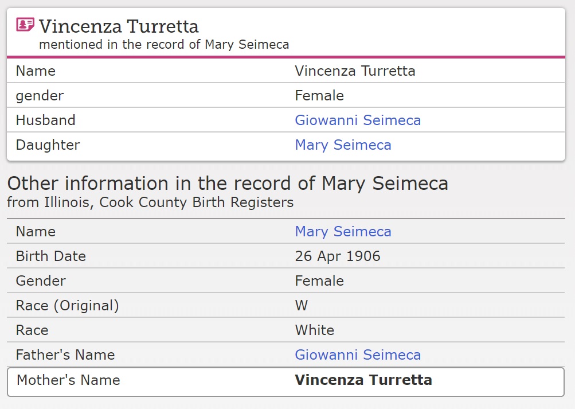Open Giowanni Seimeca link in Father's Name row

(358, 355)
